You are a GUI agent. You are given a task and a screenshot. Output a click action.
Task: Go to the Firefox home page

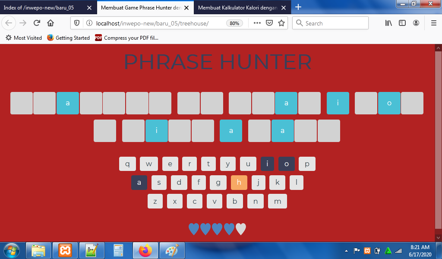(51, 23)
